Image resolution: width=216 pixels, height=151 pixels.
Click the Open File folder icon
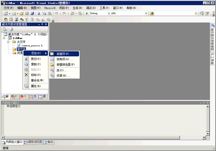coord(21,14)
